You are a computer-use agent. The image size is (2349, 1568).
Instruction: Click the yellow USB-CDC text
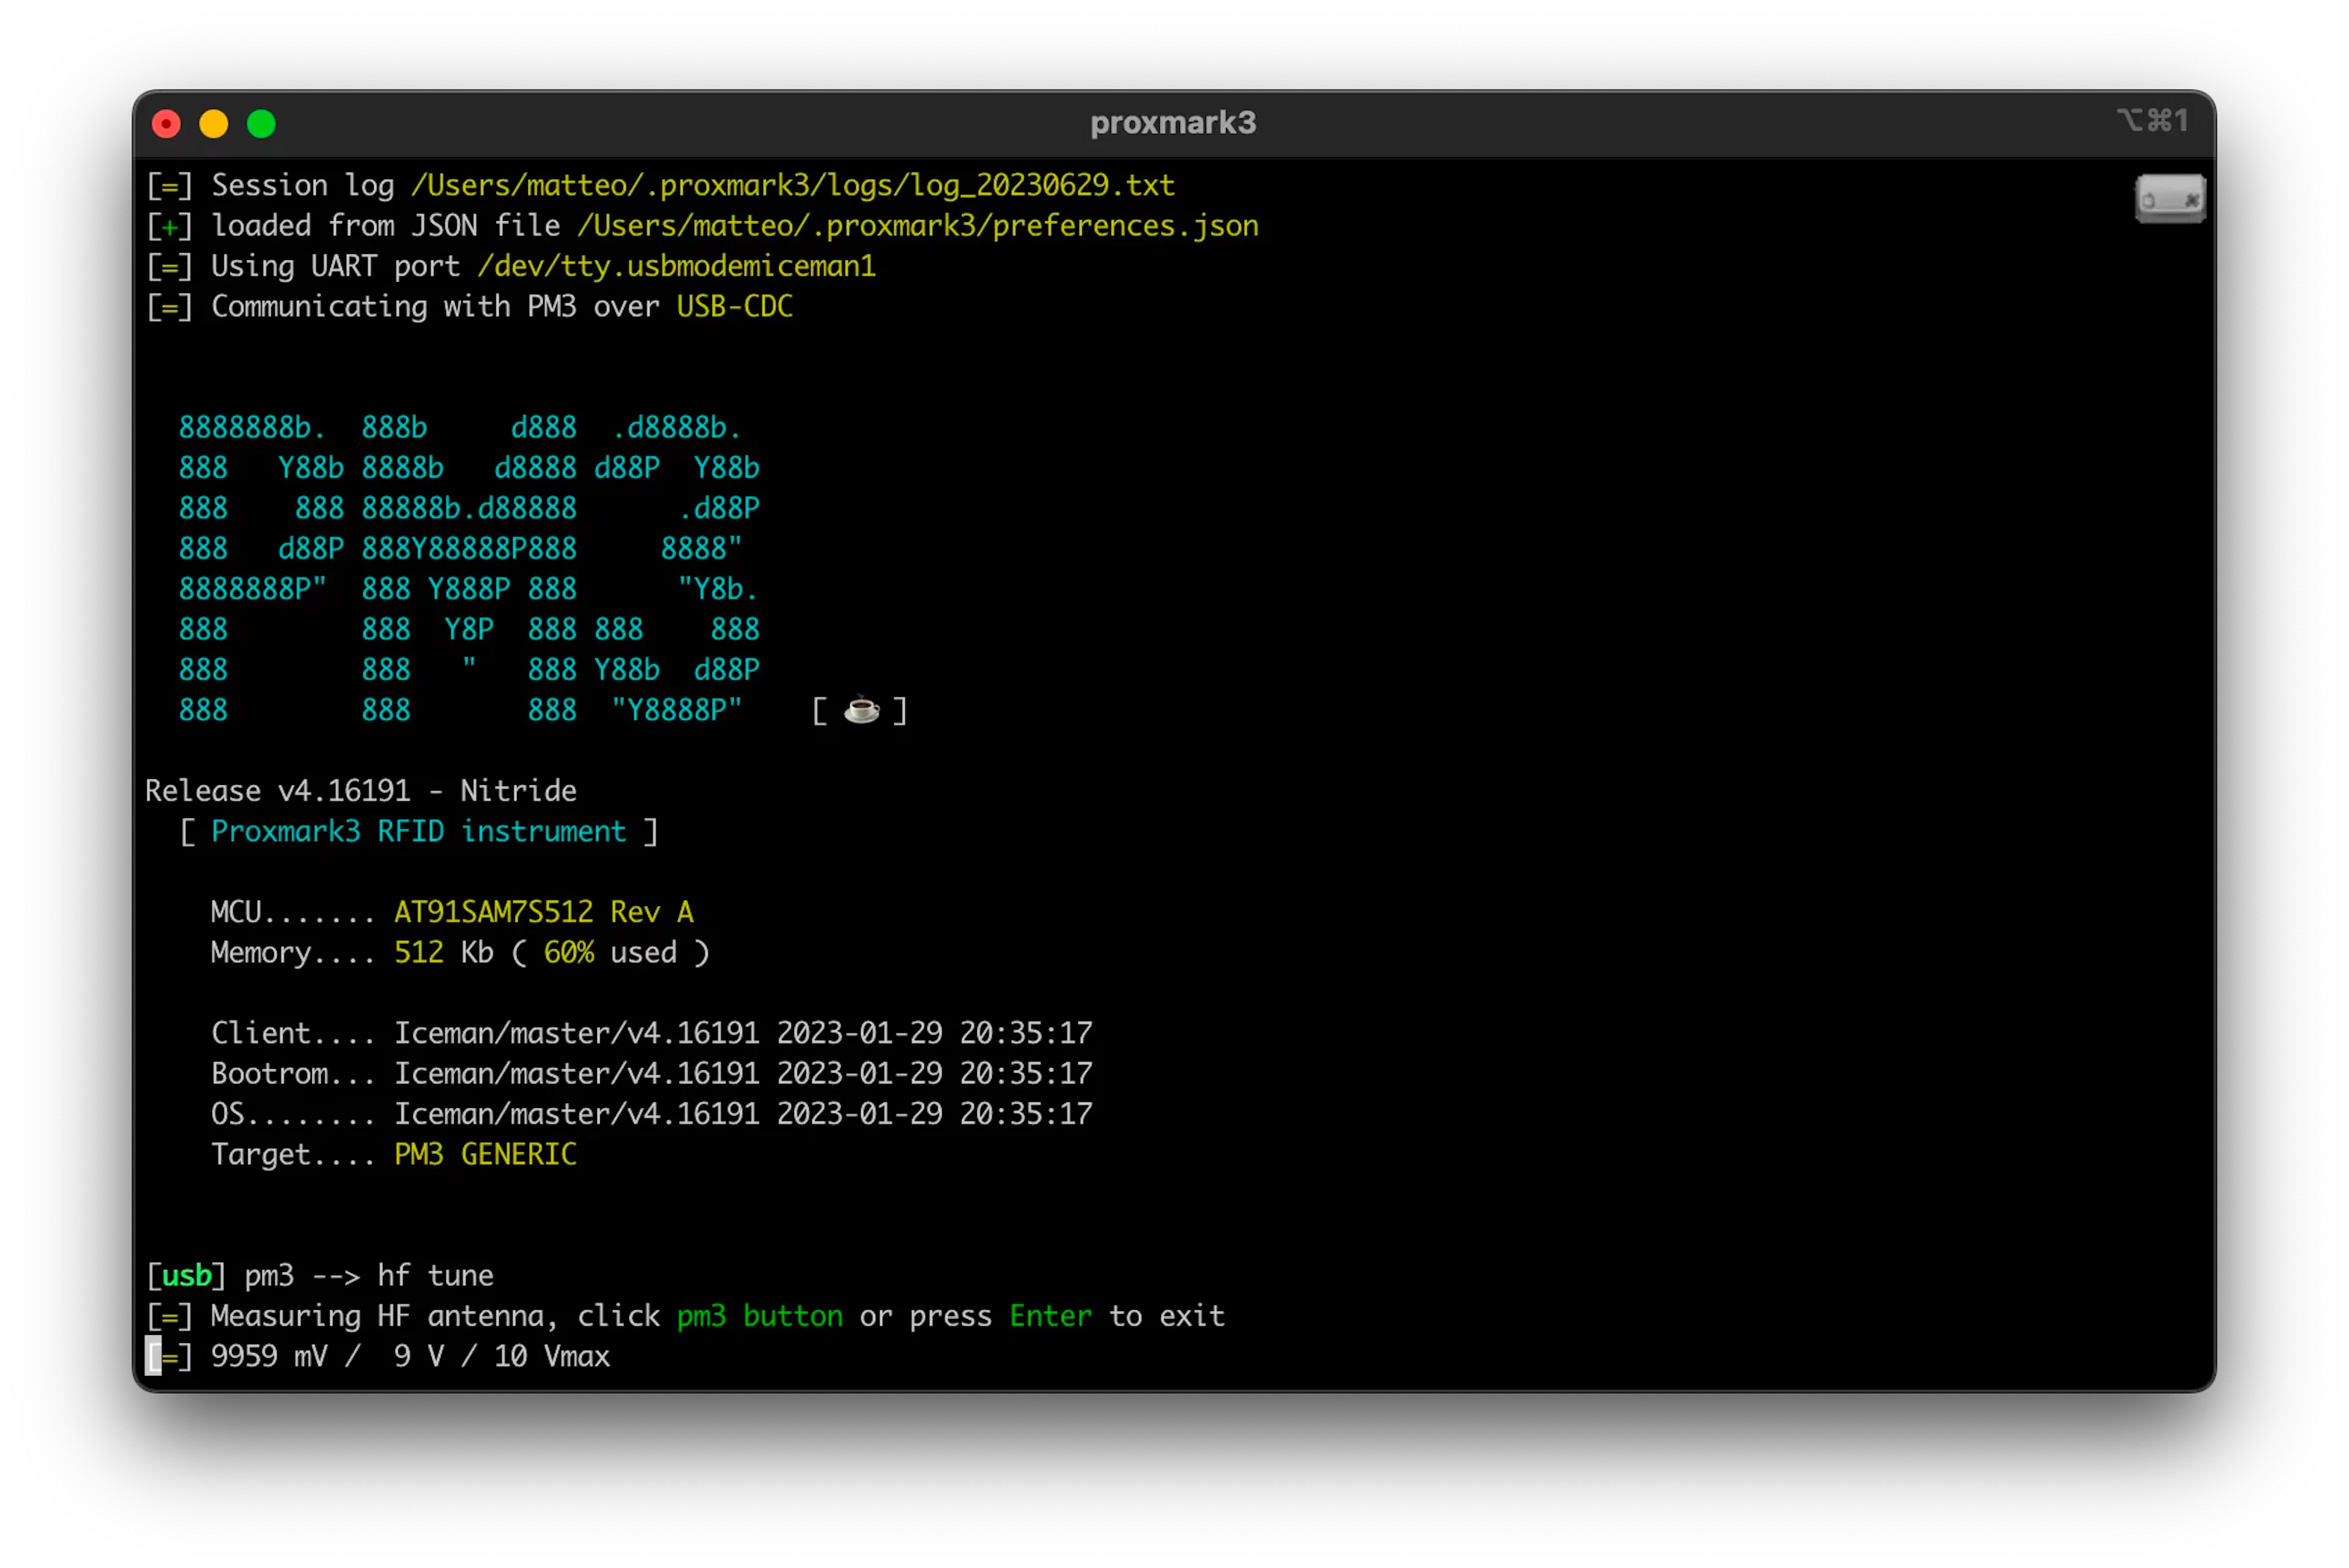(x=735, y=306)
